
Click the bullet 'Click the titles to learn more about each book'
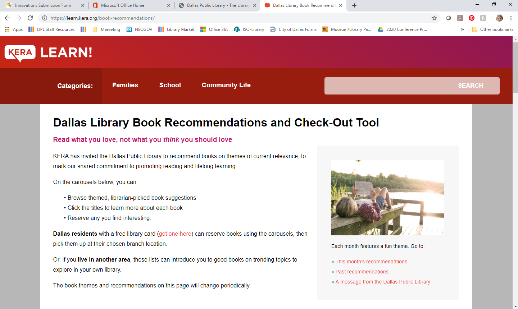coord(125,208)
